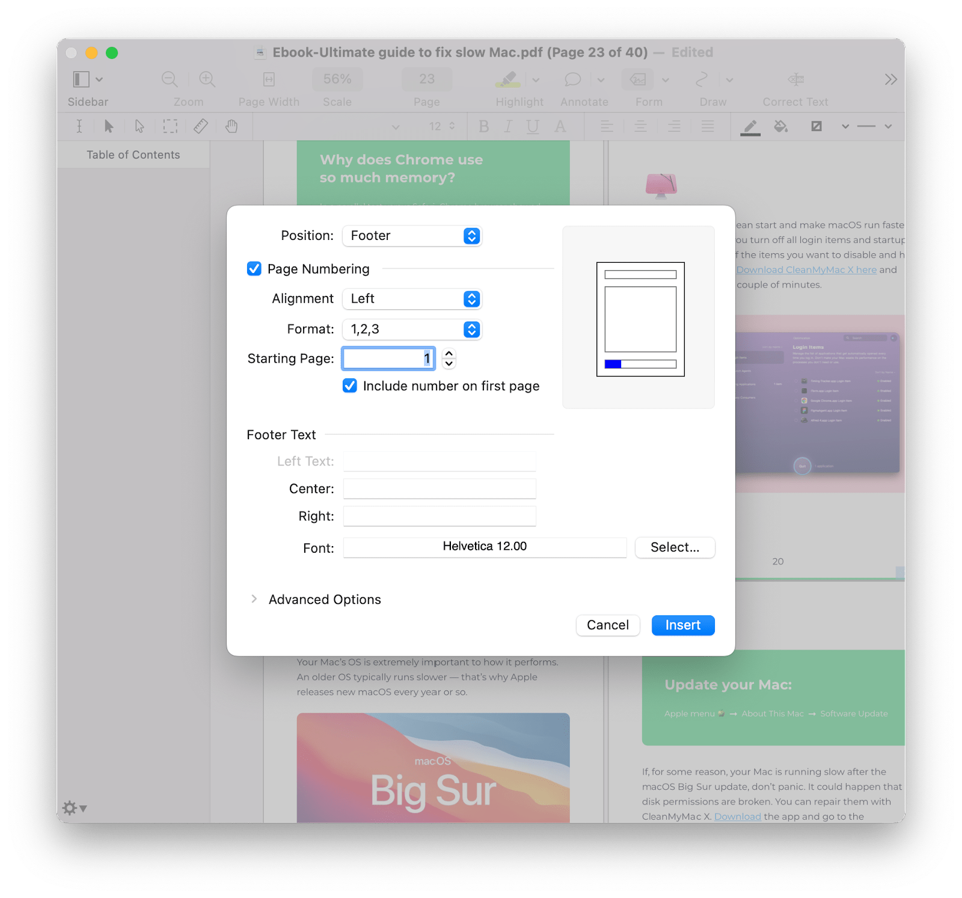Click Select to change the footer font
962x898 pixels.
point(675,547)
